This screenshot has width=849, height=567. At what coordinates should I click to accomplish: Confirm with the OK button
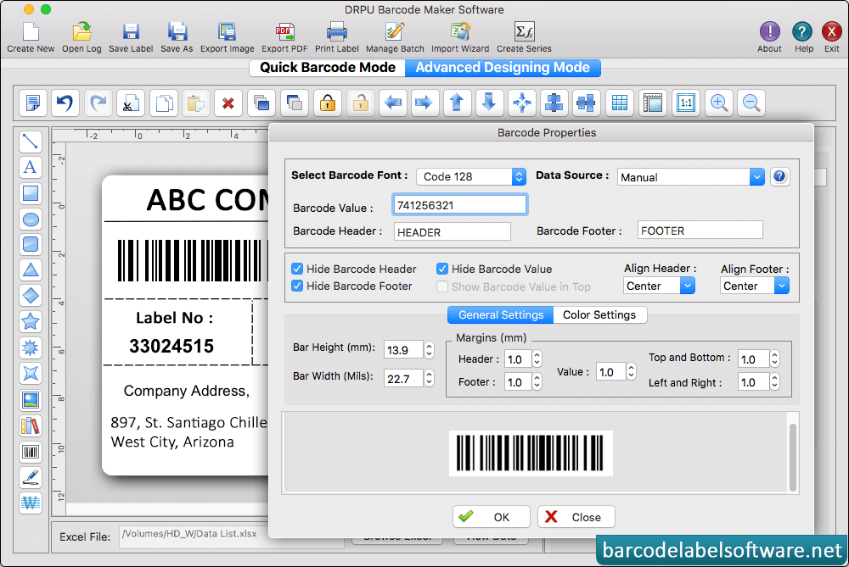pos(491,517)
